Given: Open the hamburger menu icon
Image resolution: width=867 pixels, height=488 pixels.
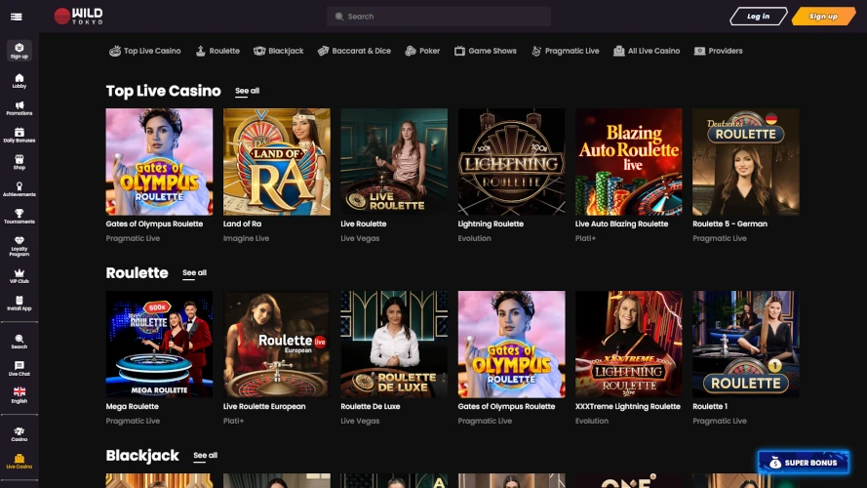Looking at the screenshot, I should pyautogui.click(x=16, y=17).
